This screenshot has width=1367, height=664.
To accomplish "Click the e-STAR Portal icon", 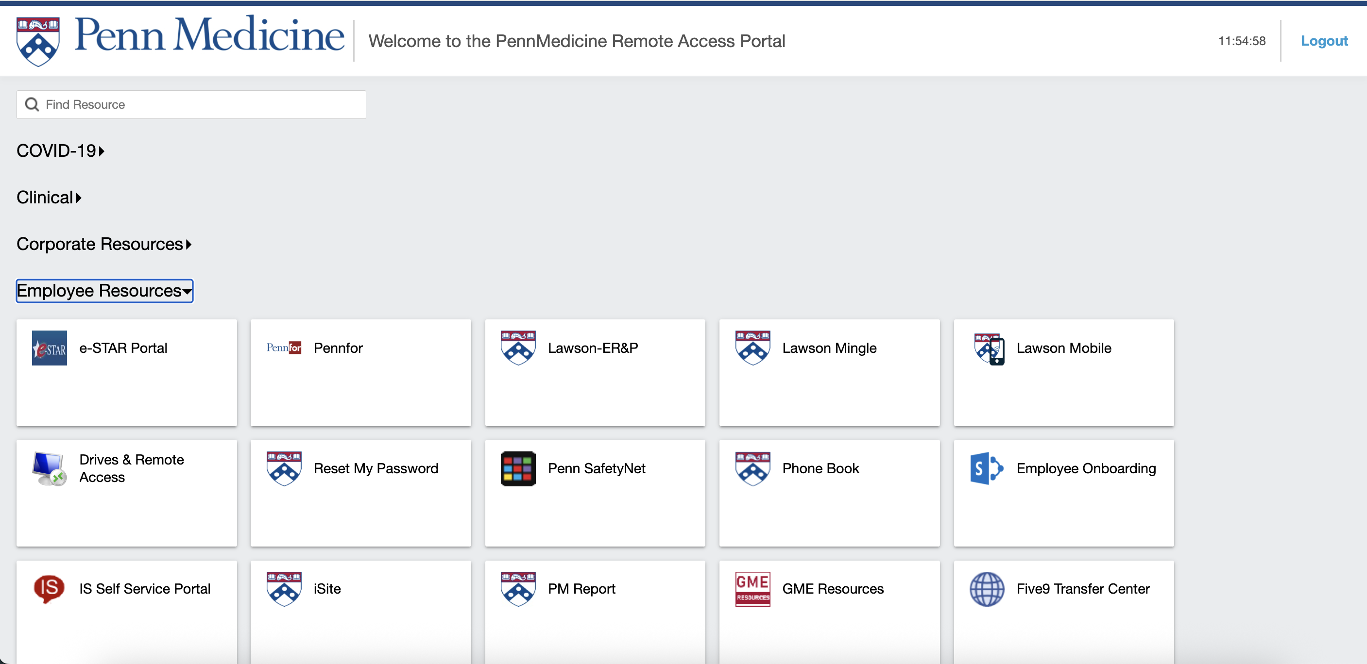I will click(x=50, y=348).
